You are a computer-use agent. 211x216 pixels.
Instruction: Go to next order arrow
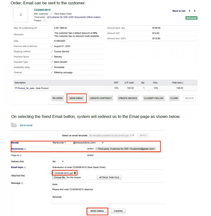(x=195, y=11)
